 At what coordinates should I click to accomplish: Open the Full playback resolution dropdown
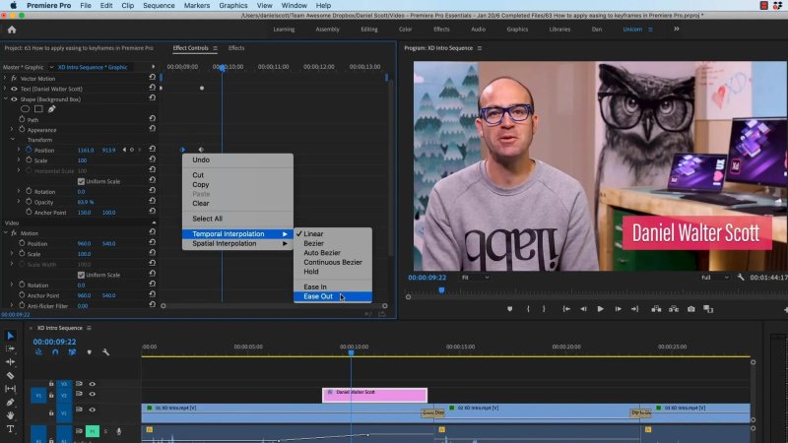coord(715,278)
